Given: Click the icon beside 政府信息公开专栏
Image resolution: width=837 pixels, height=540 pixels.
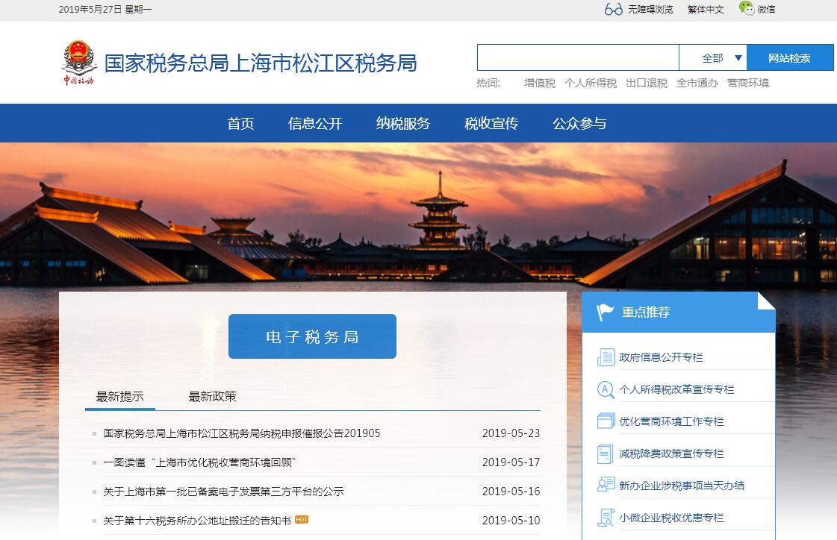Looking at the screenshot, I should click(606, 357).
